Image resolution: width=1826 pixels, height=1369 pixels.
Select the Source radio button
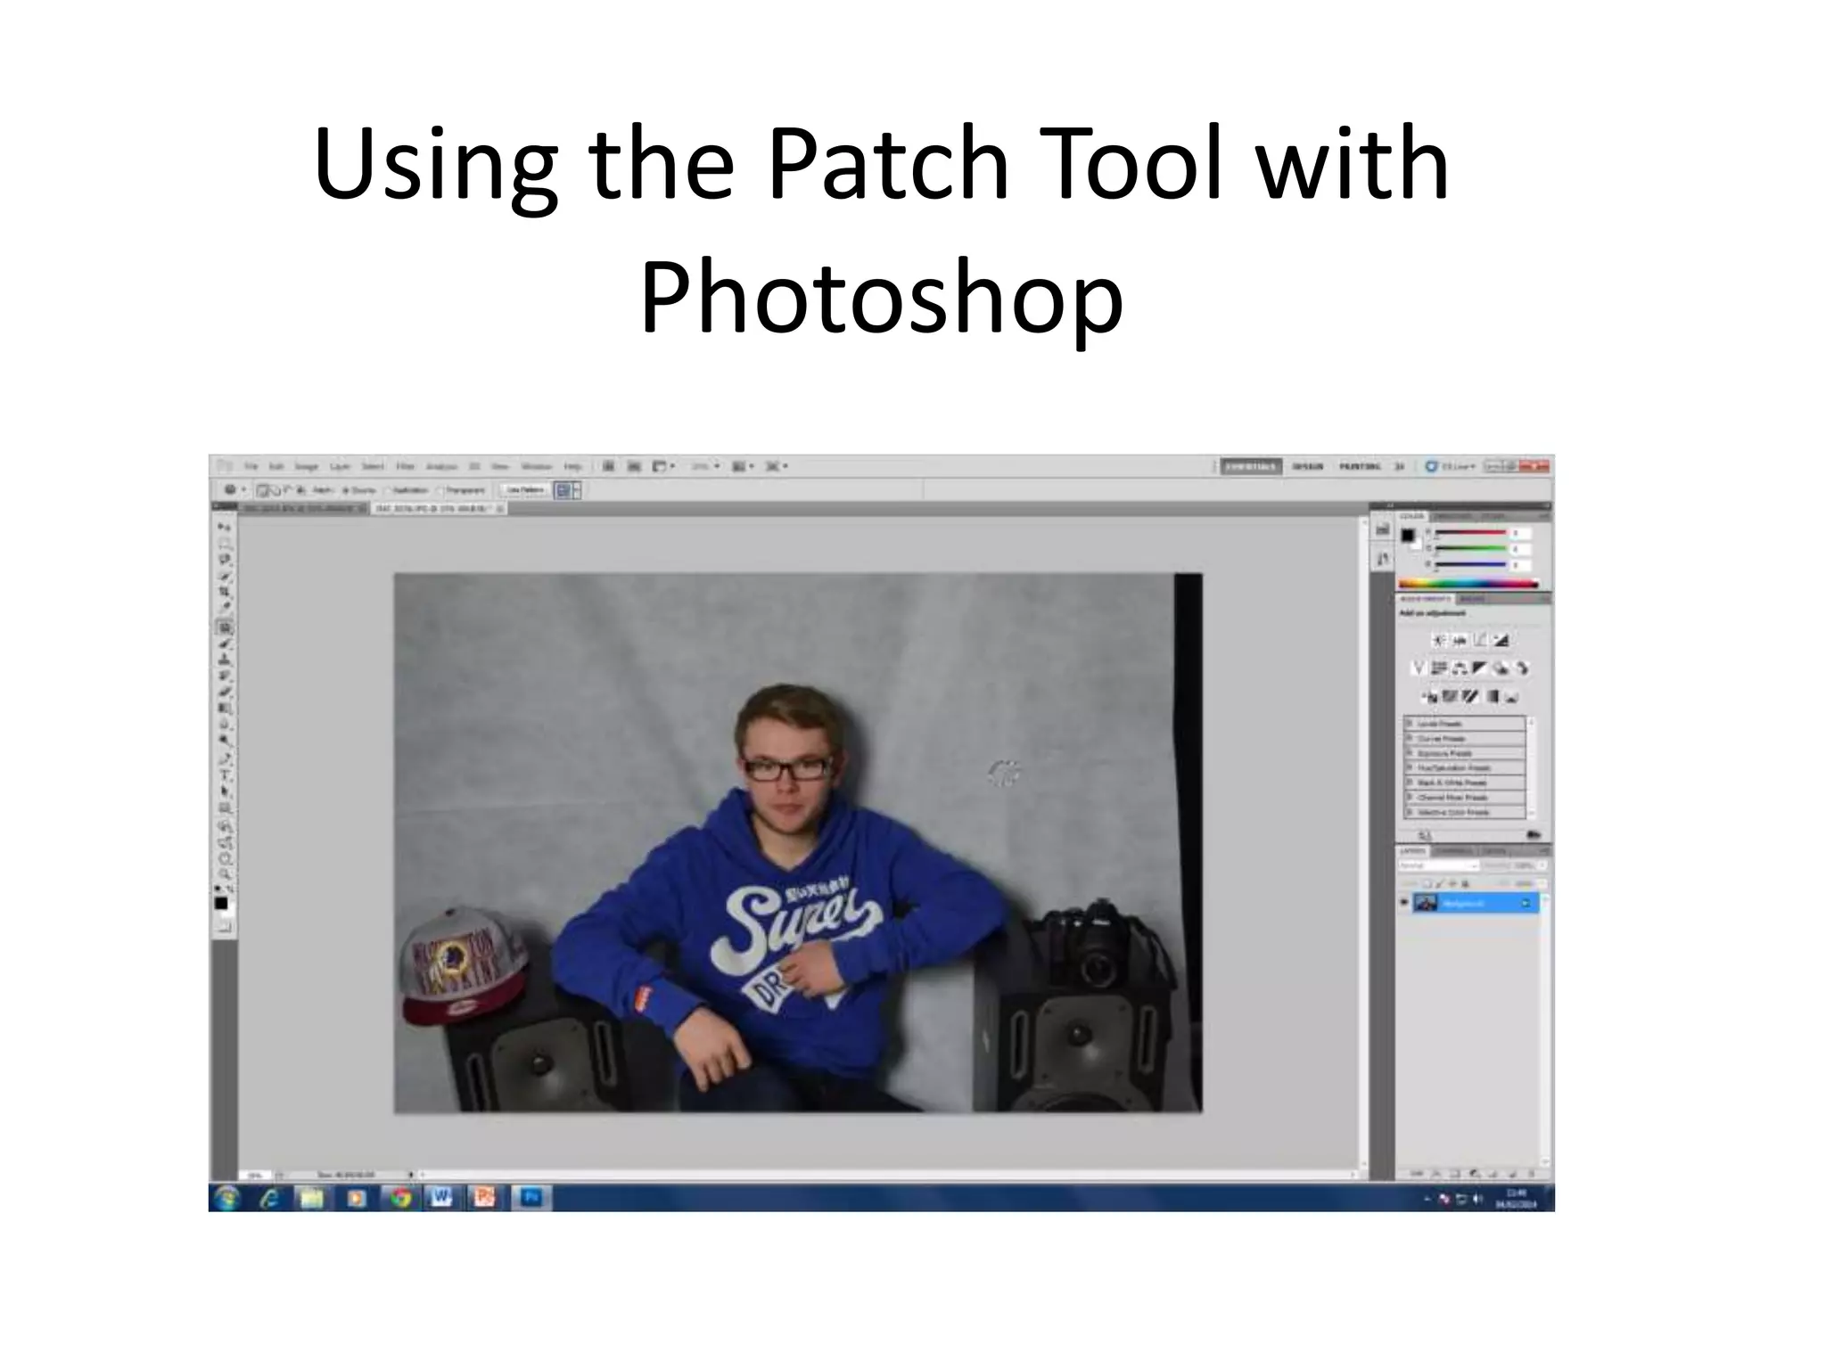pyautogui.click(x=346, y=490)
